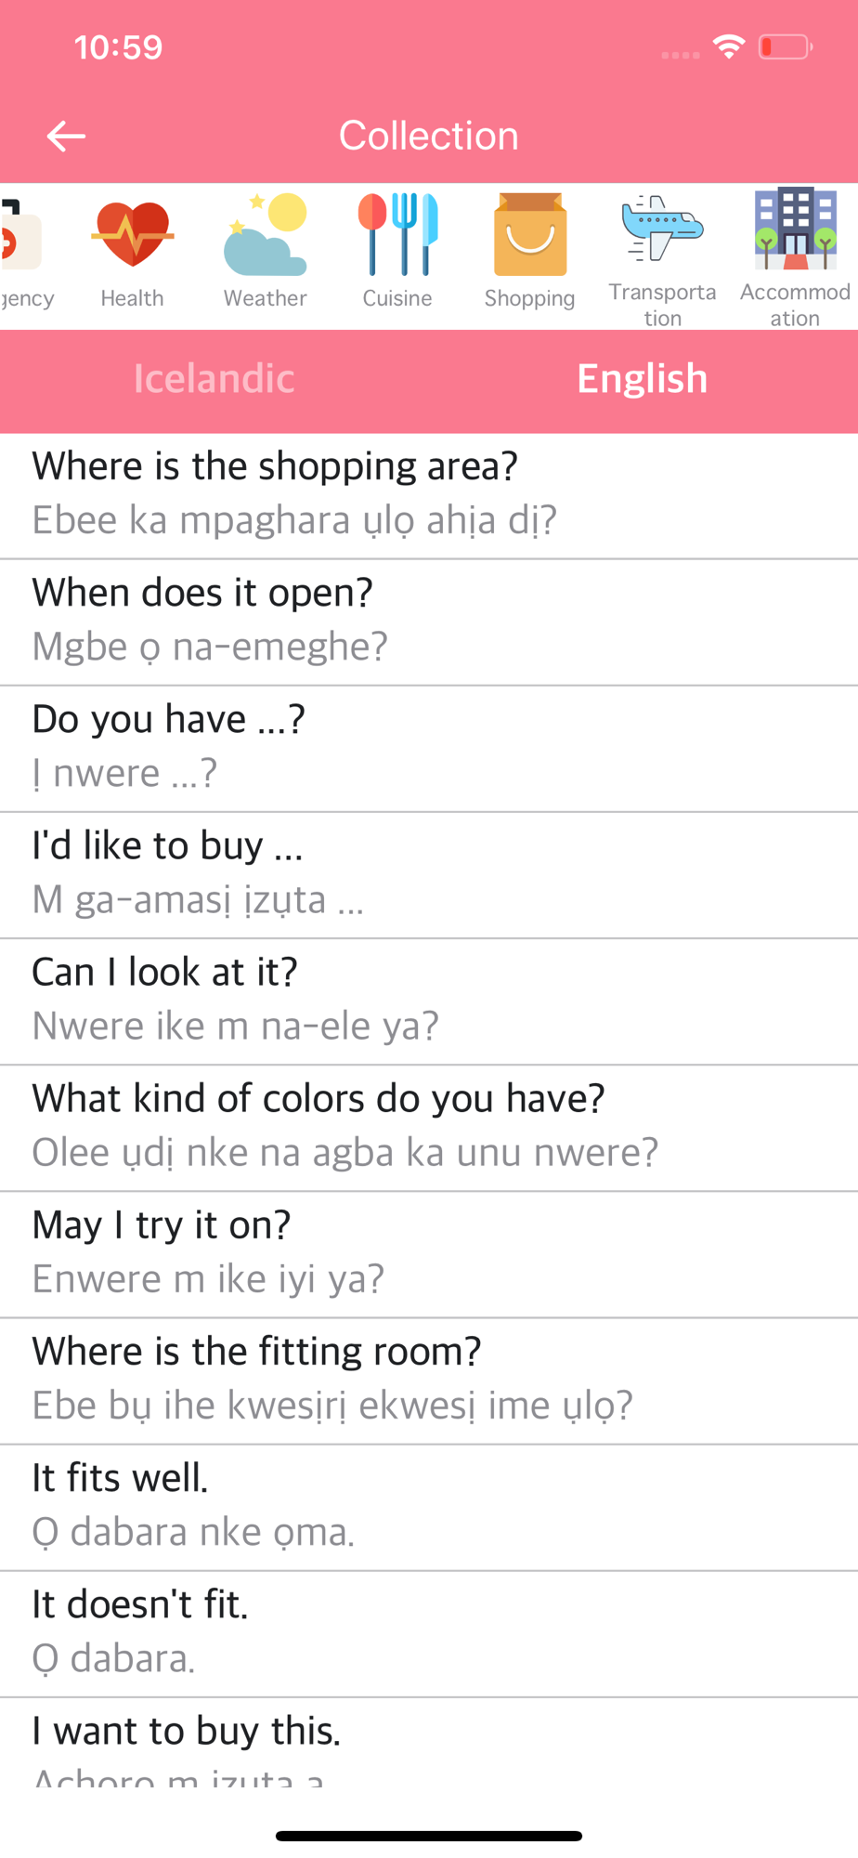
Task: Open the Transportation airplane icon
Action: click(x=662, y=229)
